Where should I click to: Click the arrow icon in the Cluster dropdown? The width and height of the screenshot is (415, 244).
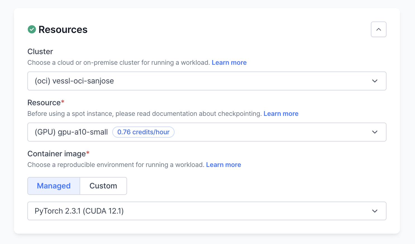pos(375,81)
